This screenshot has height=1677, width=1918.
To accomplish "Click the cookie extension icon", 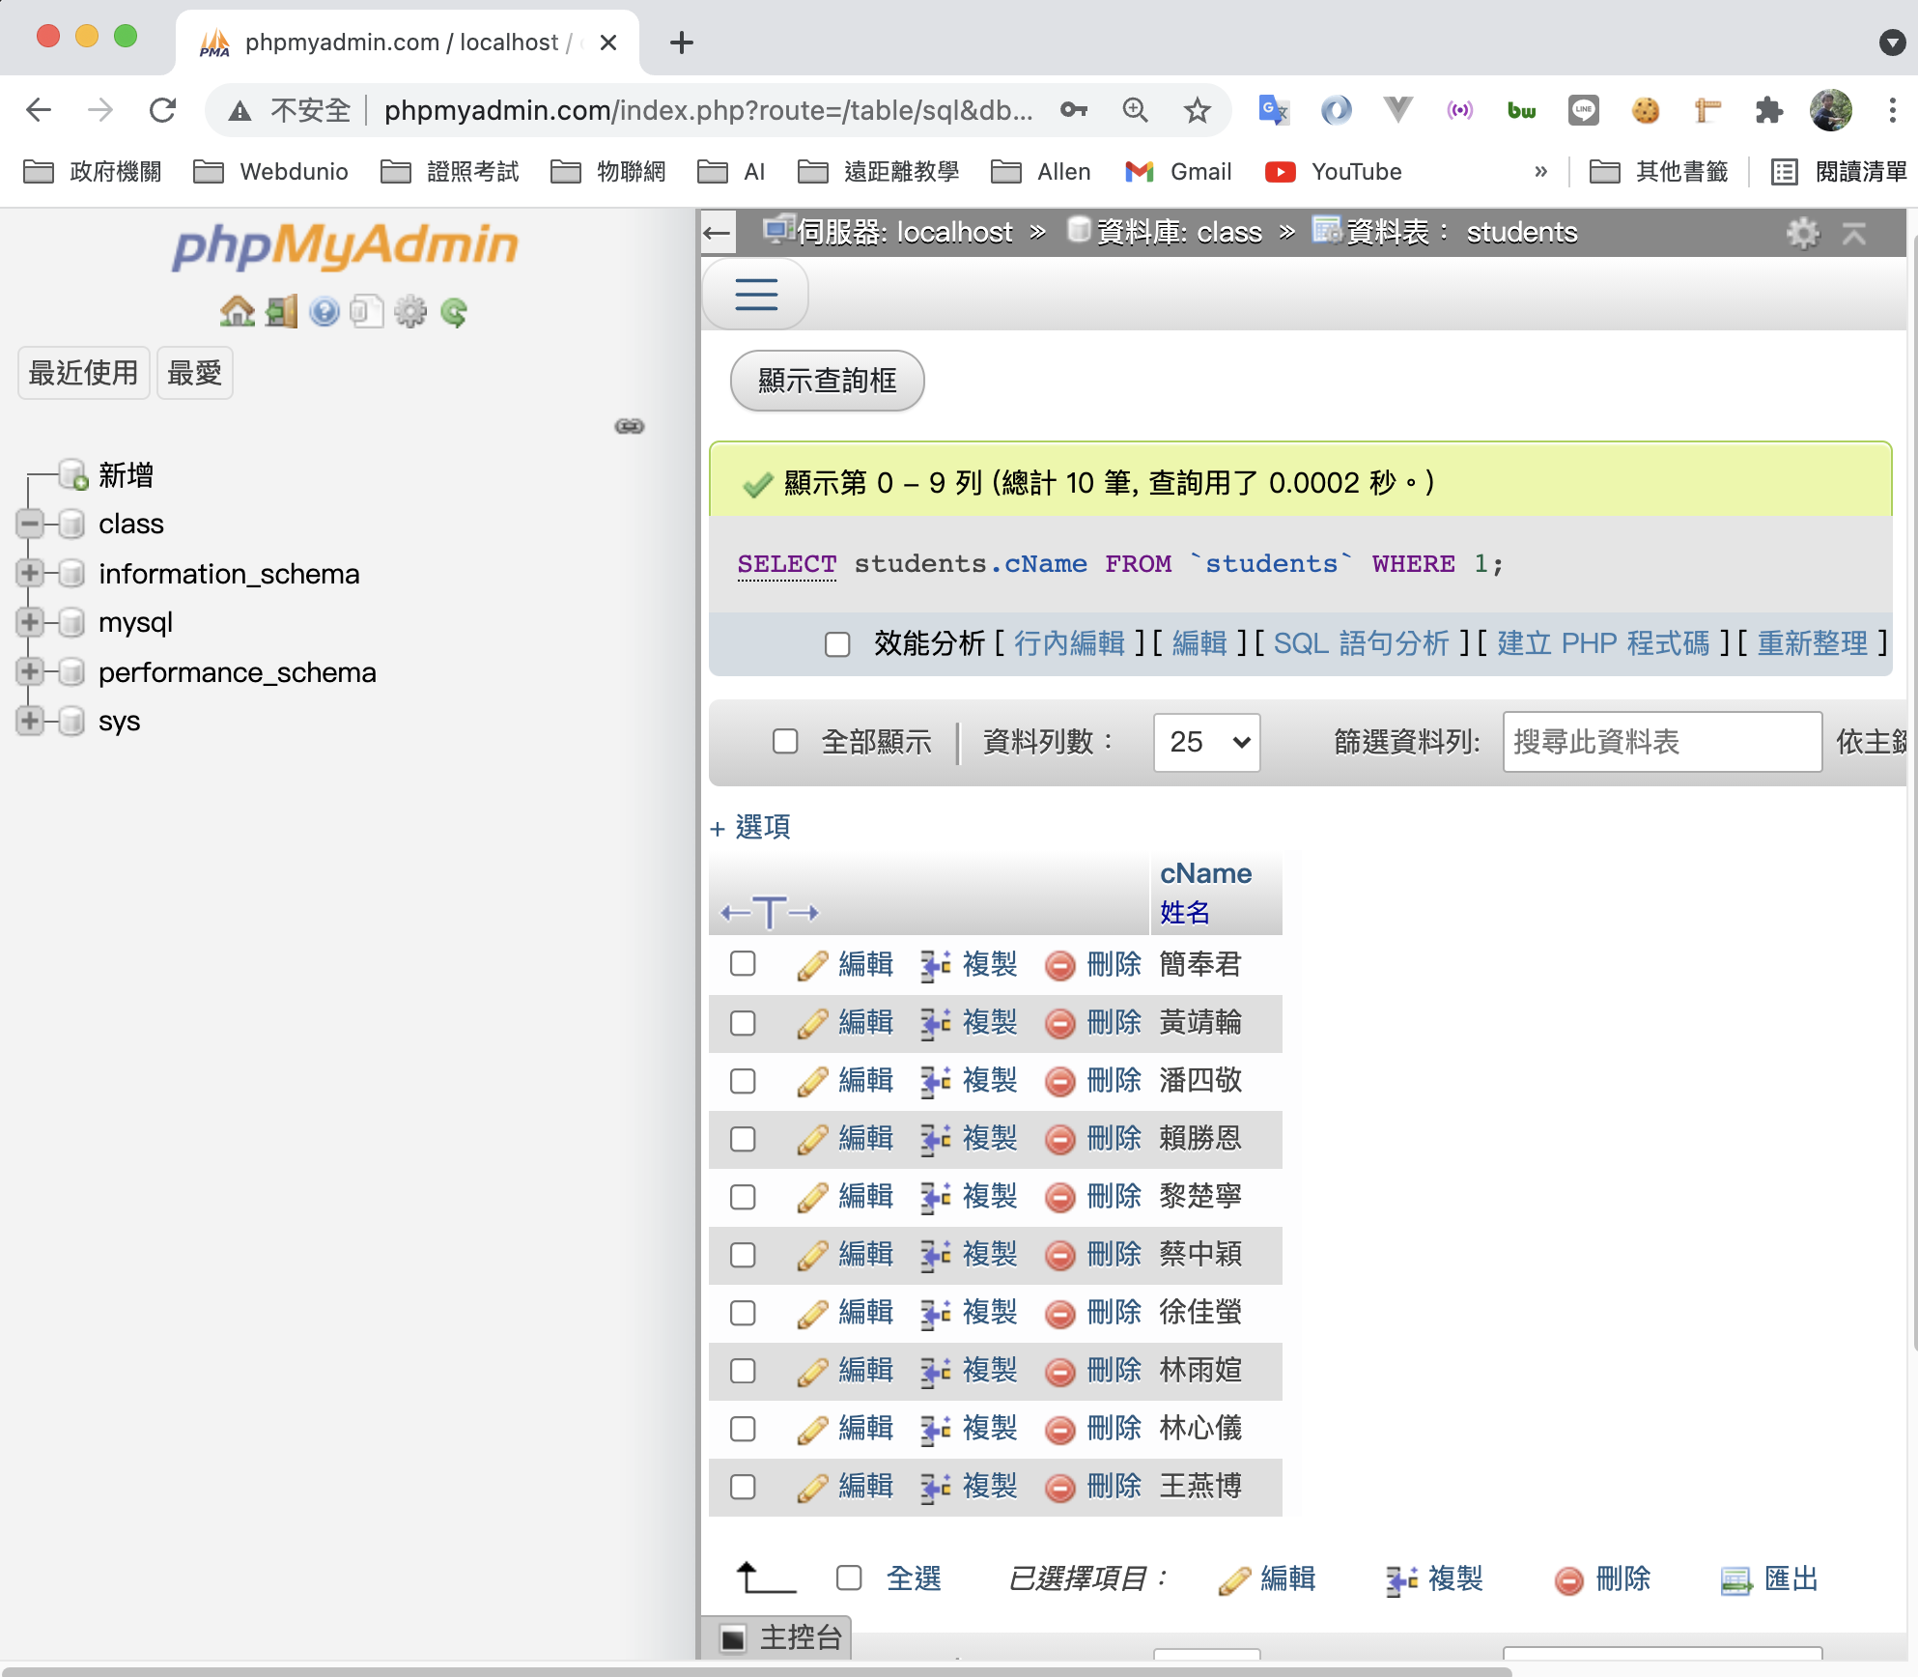I will (1646, 110).
